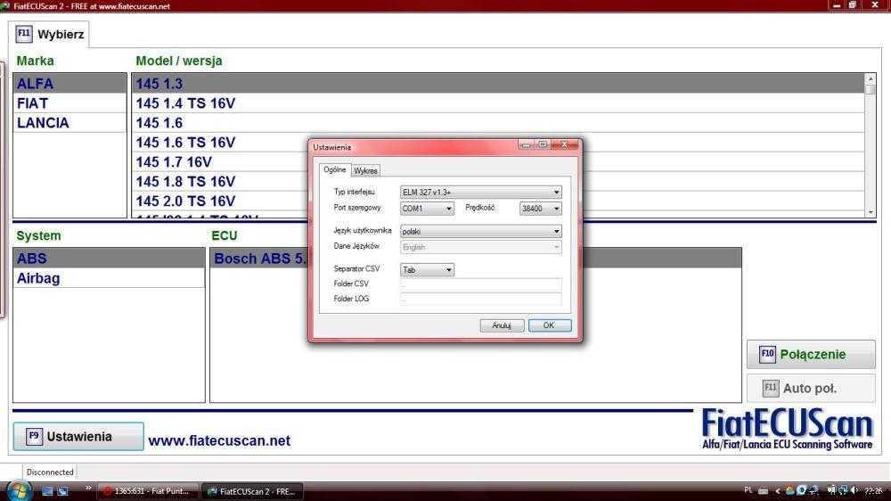
Task: Select model 145 2.0 TS 16V
Action: click(220, 201)
